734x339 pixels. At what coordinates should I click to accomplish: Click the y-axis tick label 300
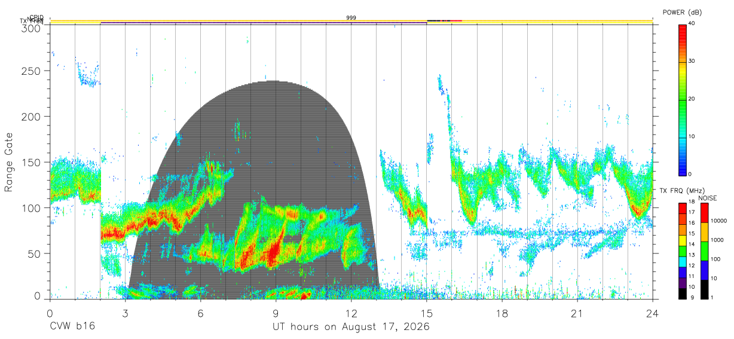pos(32,28)
